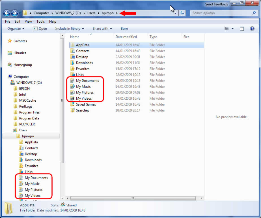The image size is (261, 218).
Task: Click the Open toolbar button
Action: [40, 29]
